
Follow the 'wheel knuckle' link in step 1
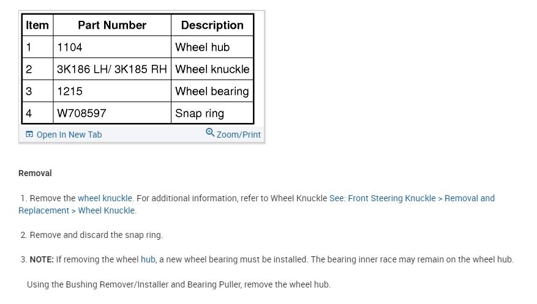105,198
